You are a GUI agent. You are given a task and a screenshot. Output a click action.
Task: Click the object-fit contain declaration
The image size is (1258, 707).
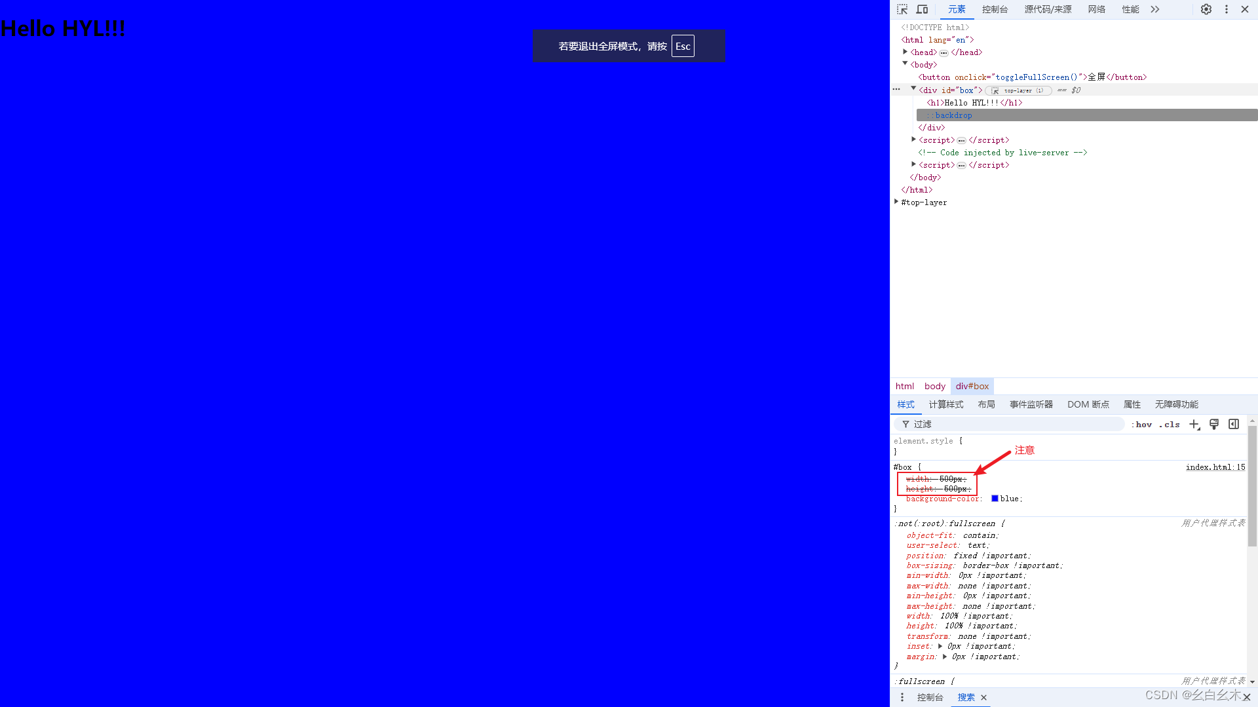click(953, 535)
